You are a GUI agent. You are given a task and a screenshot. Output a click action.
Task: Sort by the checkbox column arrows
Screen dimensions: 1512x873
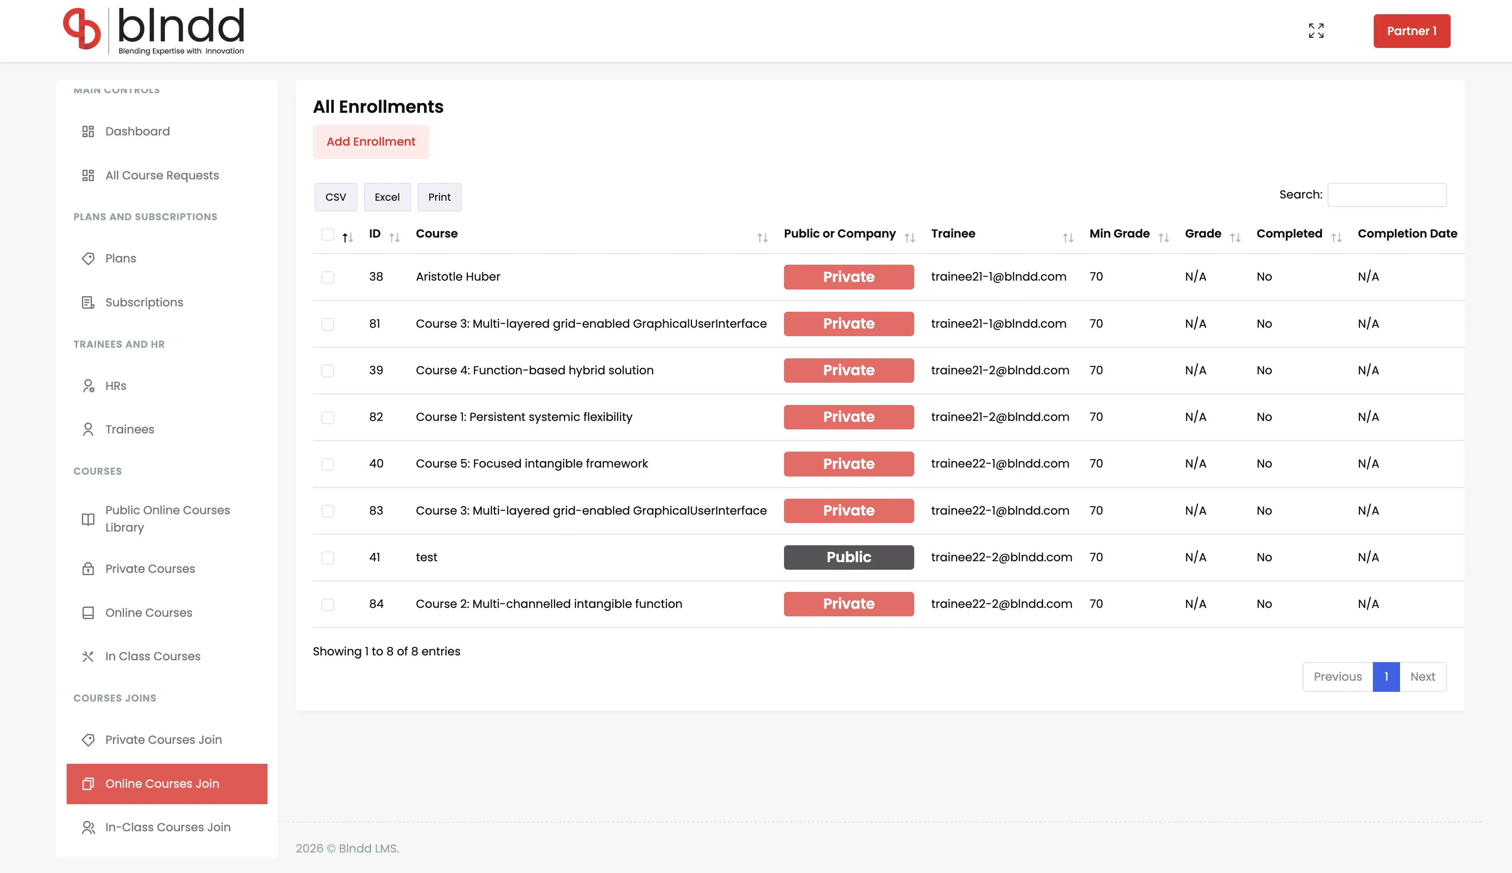348,238
